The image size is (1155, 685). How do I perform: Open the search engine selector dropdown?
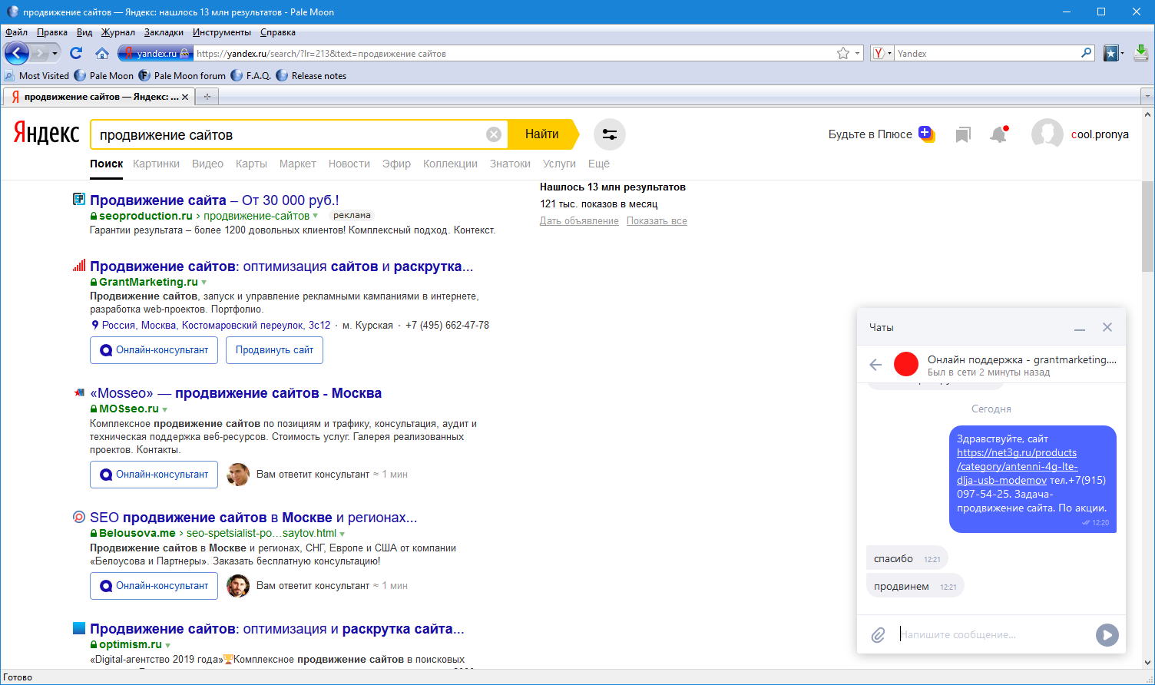point(882,53)
